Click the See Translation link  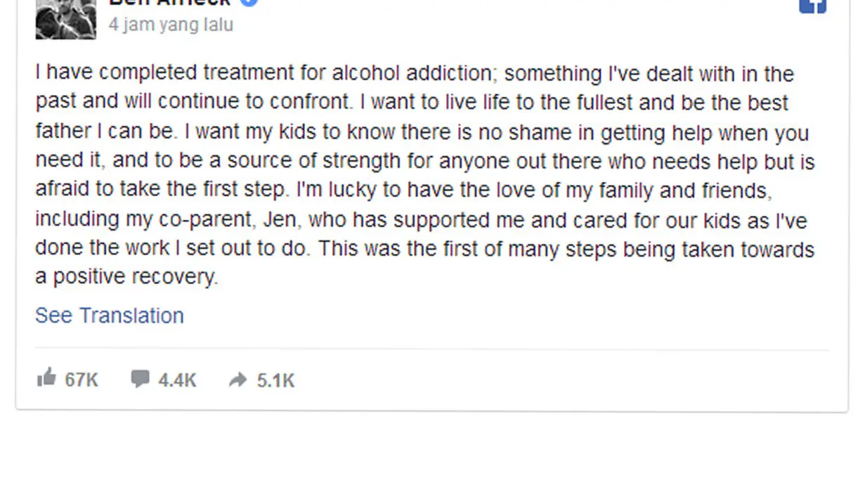[x=110, y=316]
